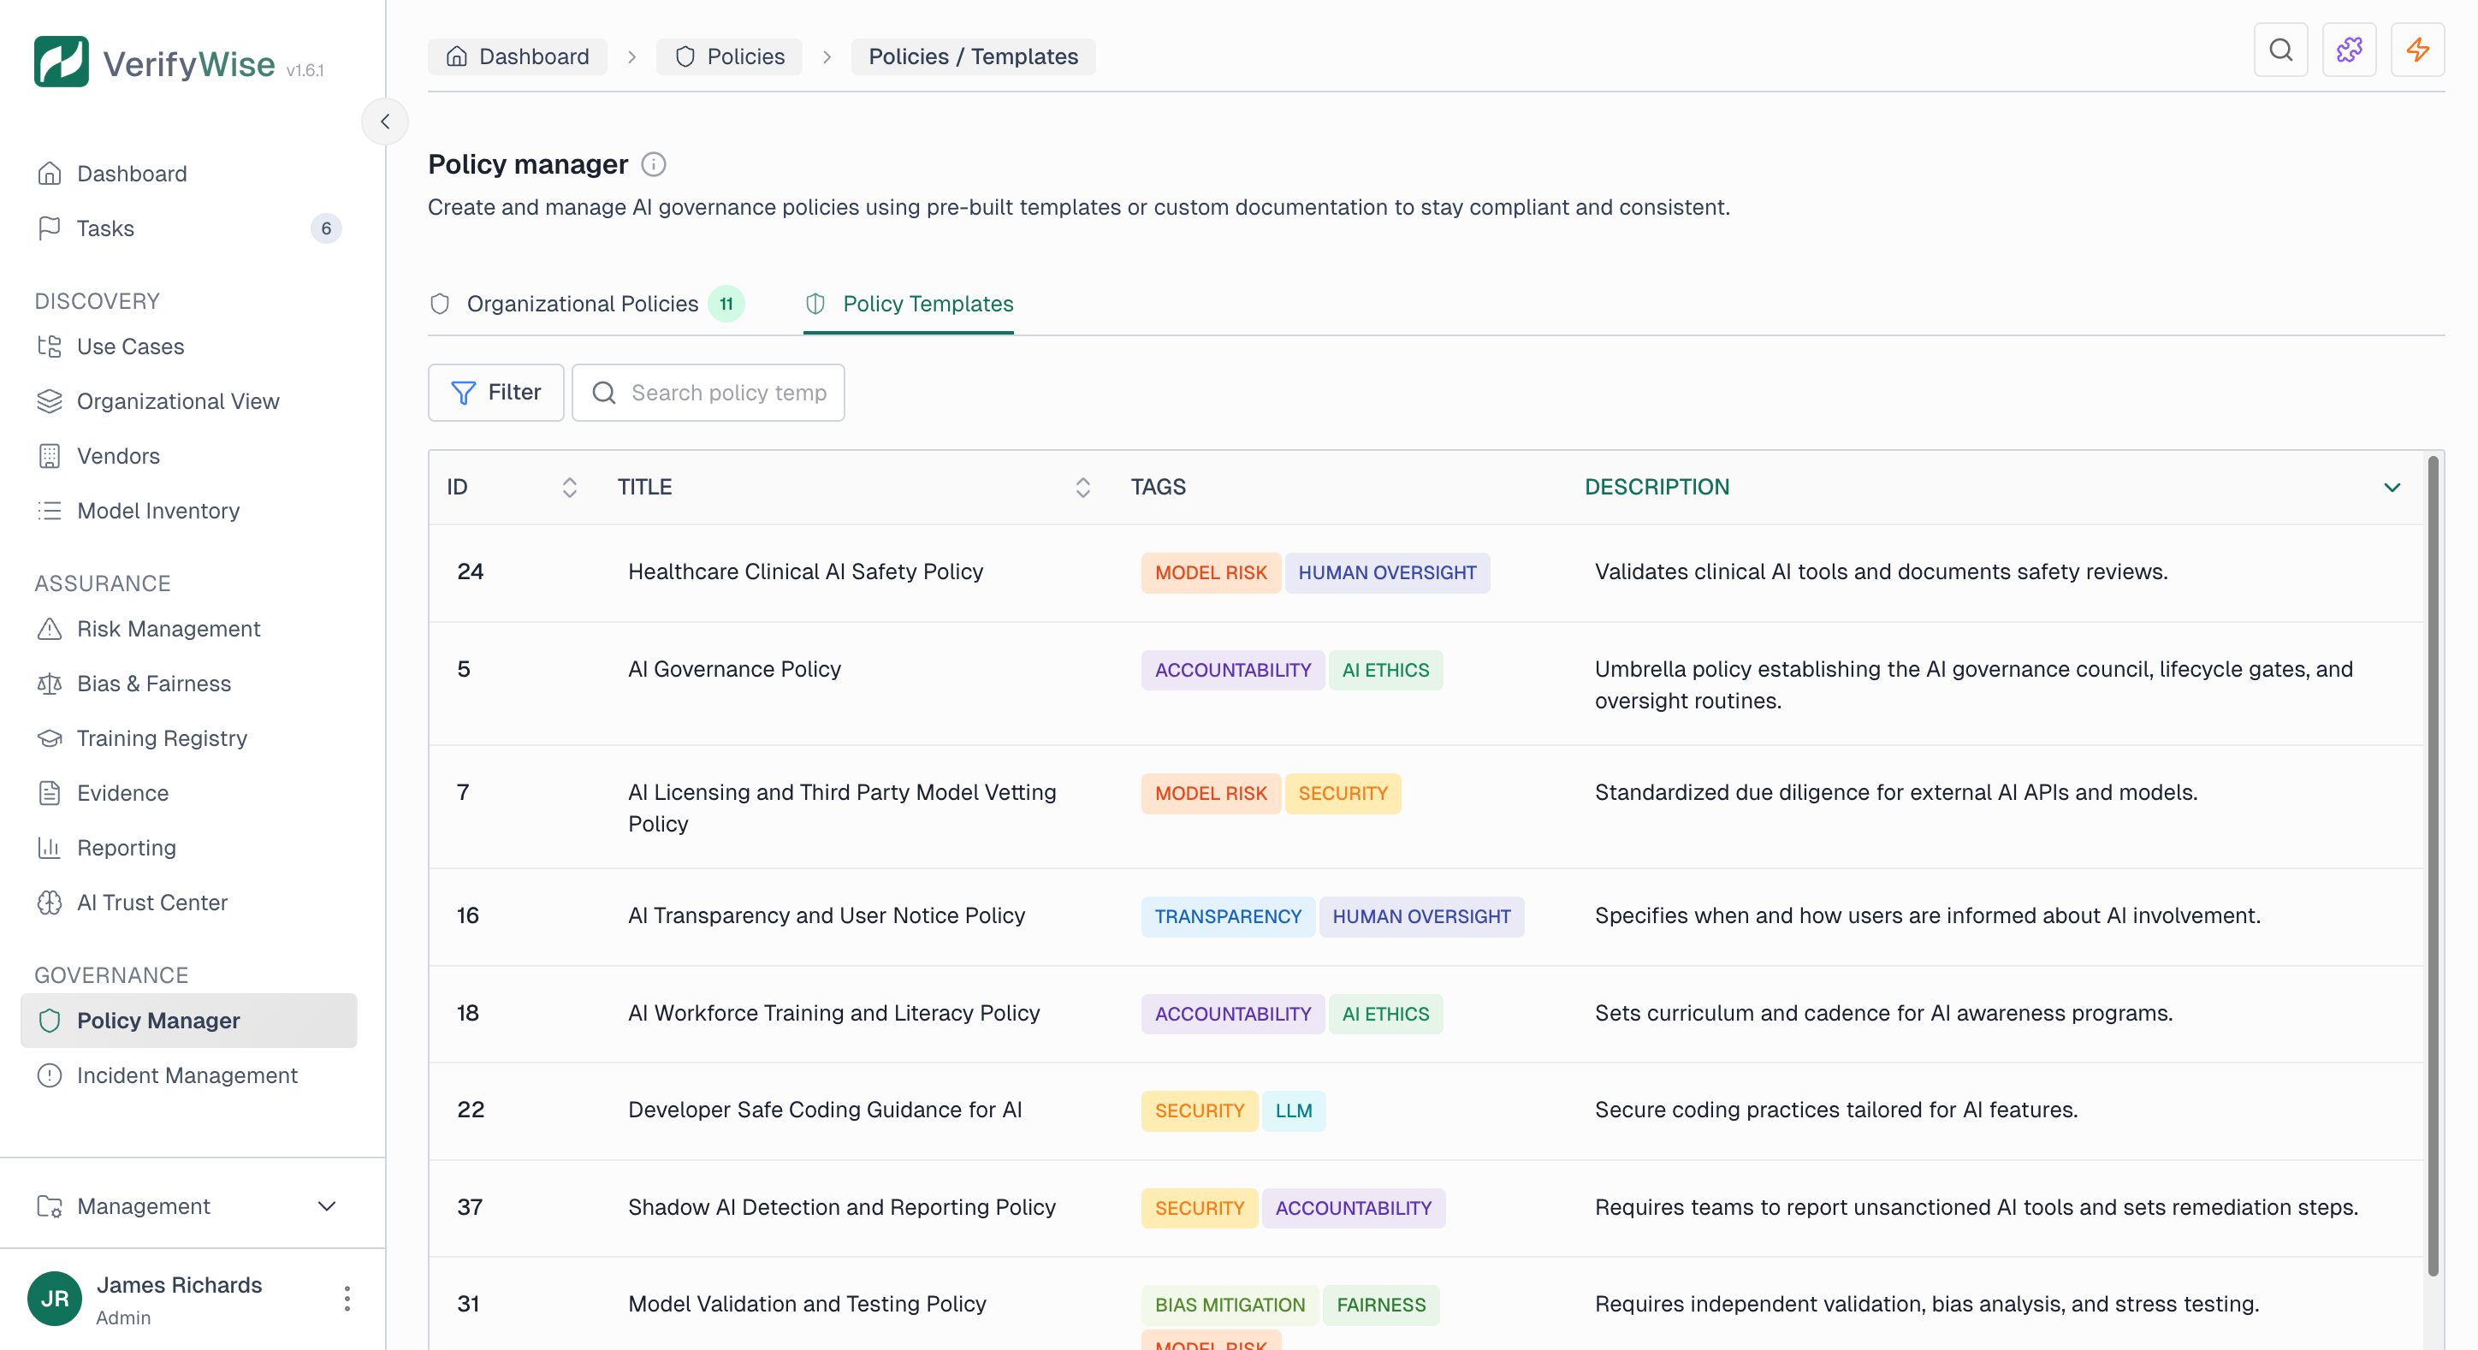This screenshot has height=1350, width=2478.
Task: Click the orange lightning bolt icon in the top bar
Action: click(2417, 50)
